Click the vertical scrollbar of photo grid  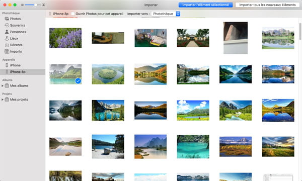[x=300, y=32]
